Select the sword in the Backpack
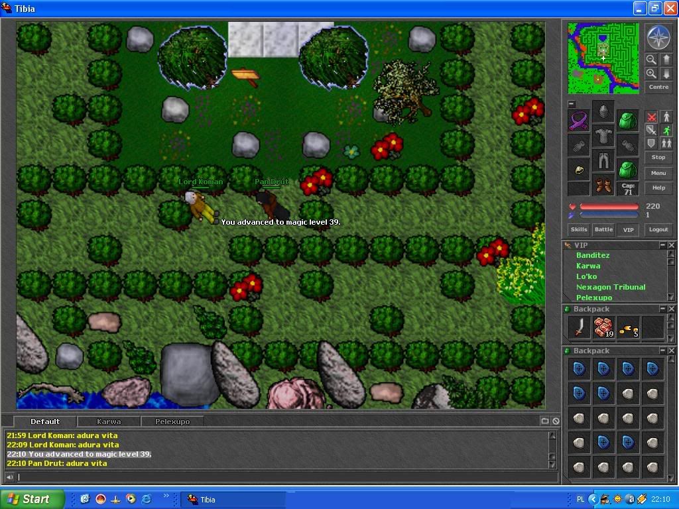The width and height of the screenshot is (679, 509). pos(579,327)
